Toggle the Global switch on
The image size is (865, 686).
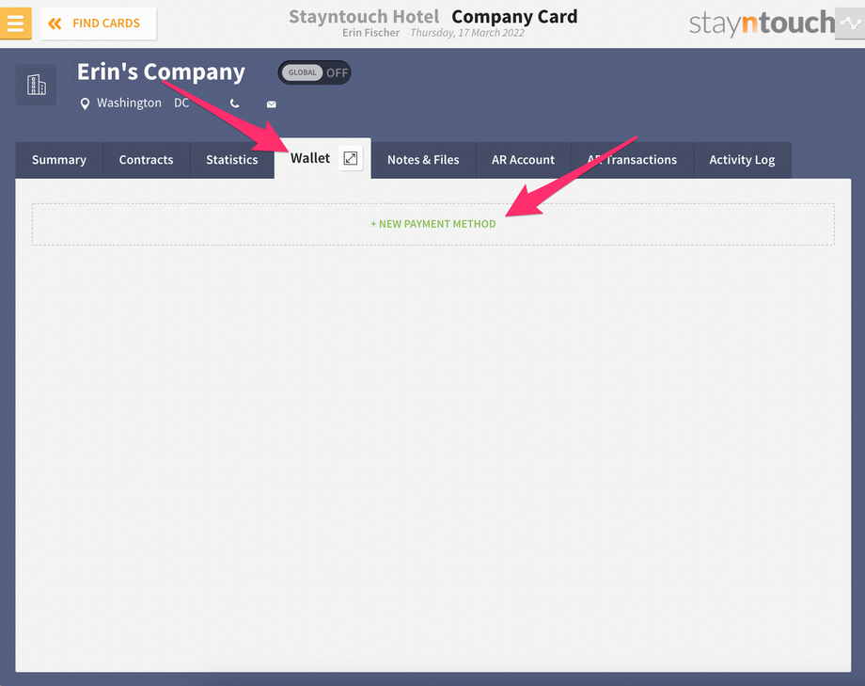[x=314, y=72]
